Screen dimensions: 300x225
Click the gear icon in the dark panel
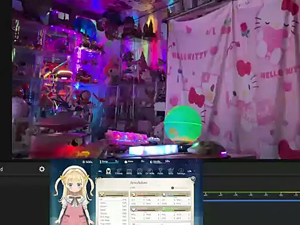coord(42,169)
